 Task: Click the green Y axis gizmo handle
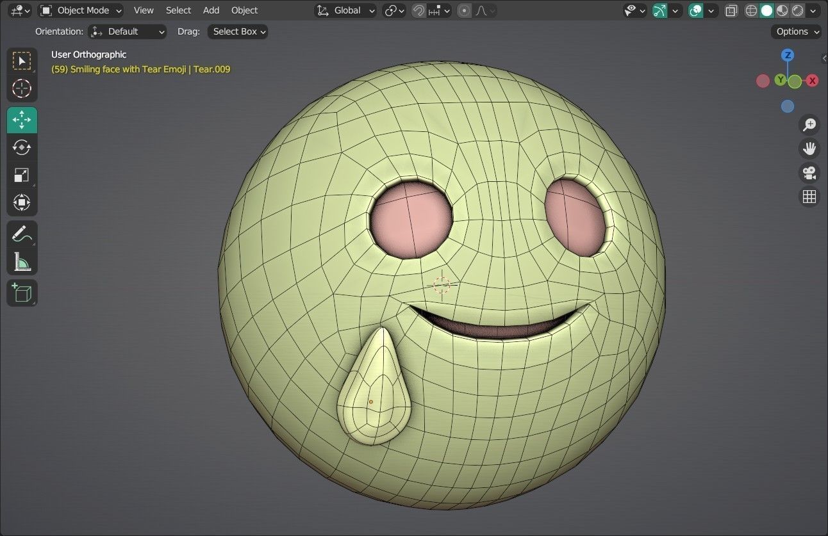coord(781,80)
